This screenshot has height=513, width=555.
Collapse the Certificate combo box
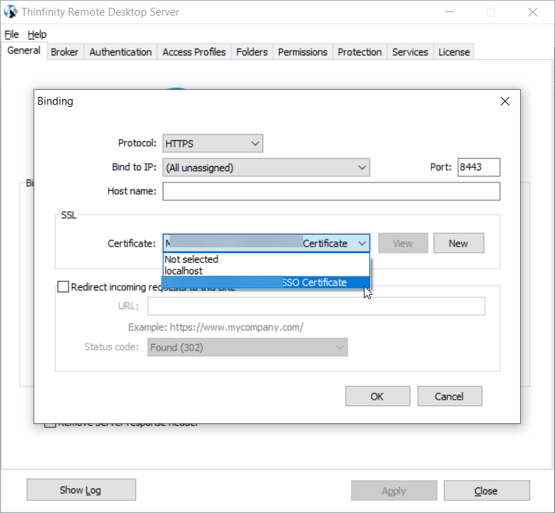point(266,243)
